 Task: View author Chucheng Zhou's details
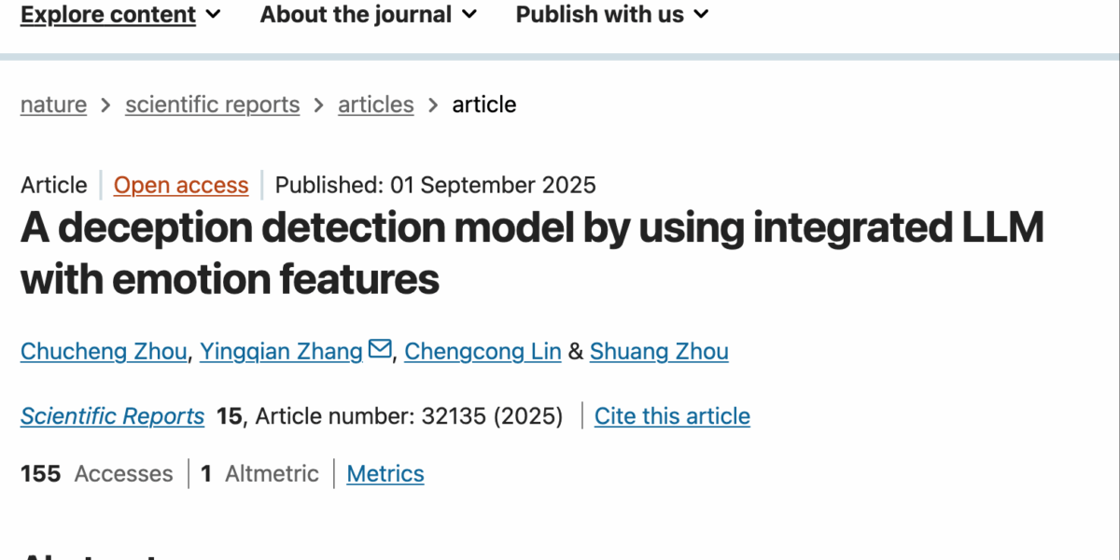(x=104, y=351)
